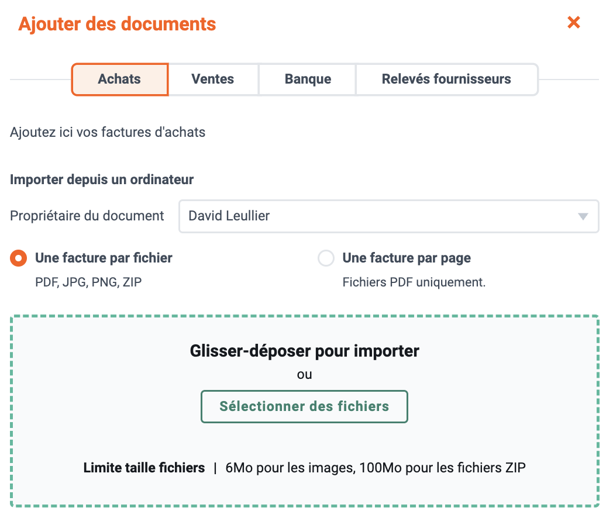Click the Ajoutez ici vos factures d'achats text
Screen dimensions: 613x525
click(x=108, y=133)
